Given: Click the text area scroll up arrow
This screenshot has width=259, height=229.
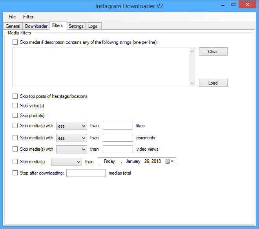Looking at the screenshot, I should pyautogui.click(x=192, y=51).
